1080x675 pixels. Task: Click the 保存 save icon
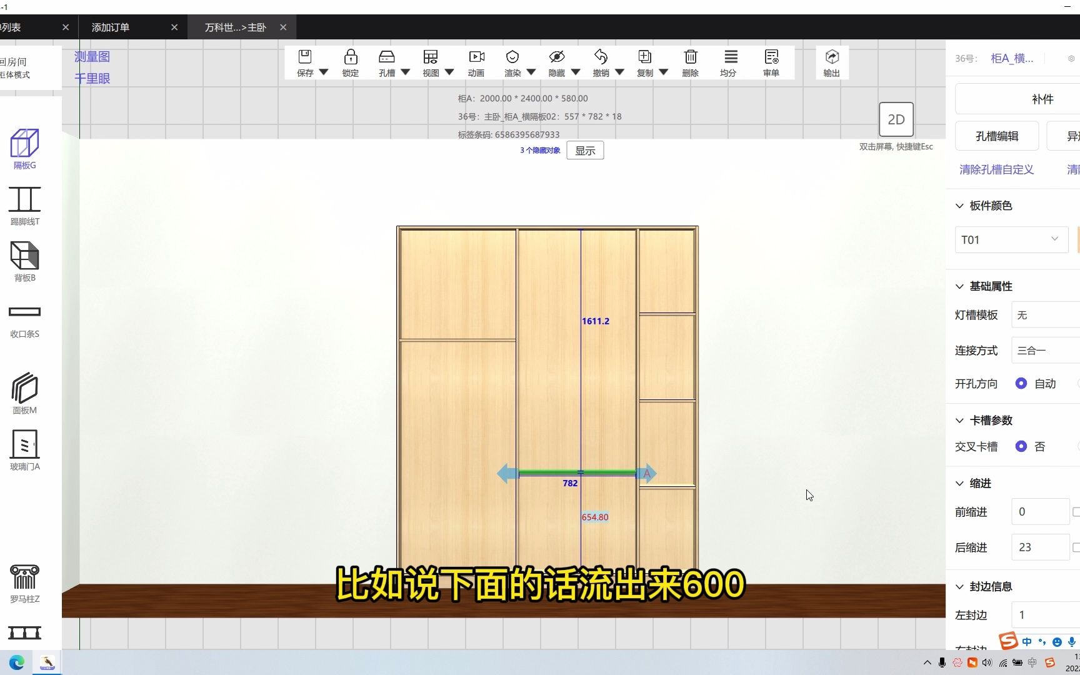point(305,57)
